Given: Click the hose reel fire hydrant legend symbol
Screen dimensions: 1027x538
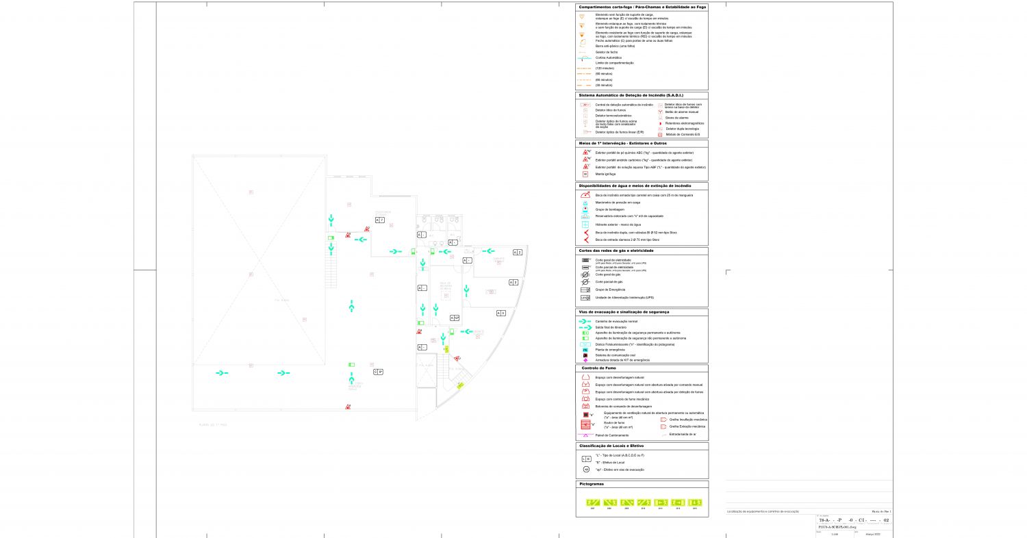Looking at the screenshot, I should [585, 195].
